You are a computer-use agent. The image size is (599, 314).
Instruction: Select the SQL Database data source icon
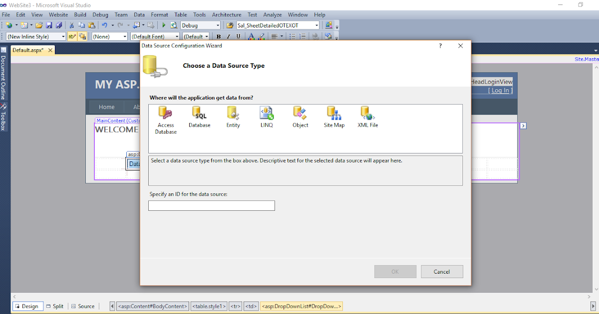(199, 115)
